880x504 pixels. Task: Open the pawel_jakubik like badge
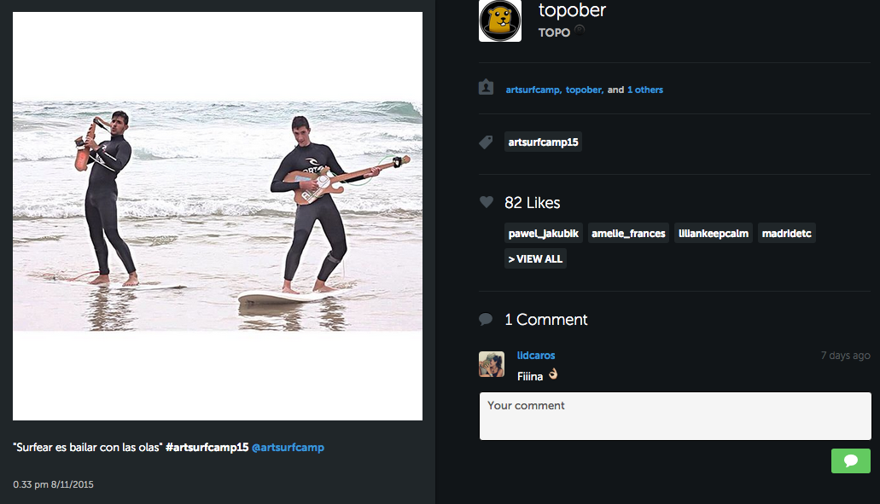pyautogui.click(x=543, y=232)
